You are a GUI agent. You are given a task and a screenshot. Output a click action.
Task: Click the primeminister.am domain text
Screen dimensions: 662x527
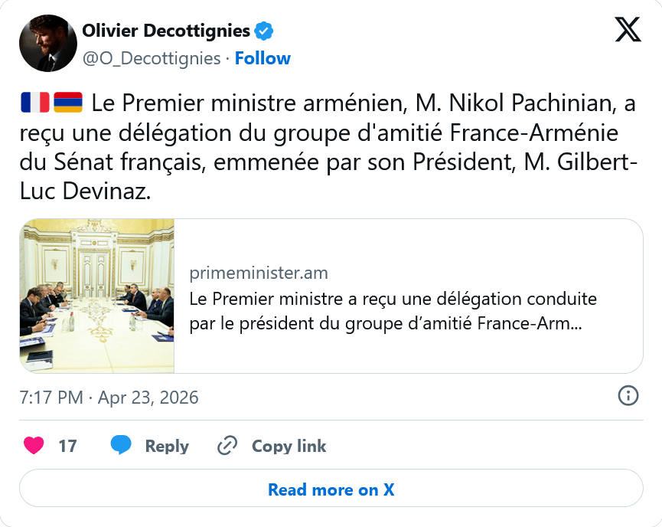[259, 273]
